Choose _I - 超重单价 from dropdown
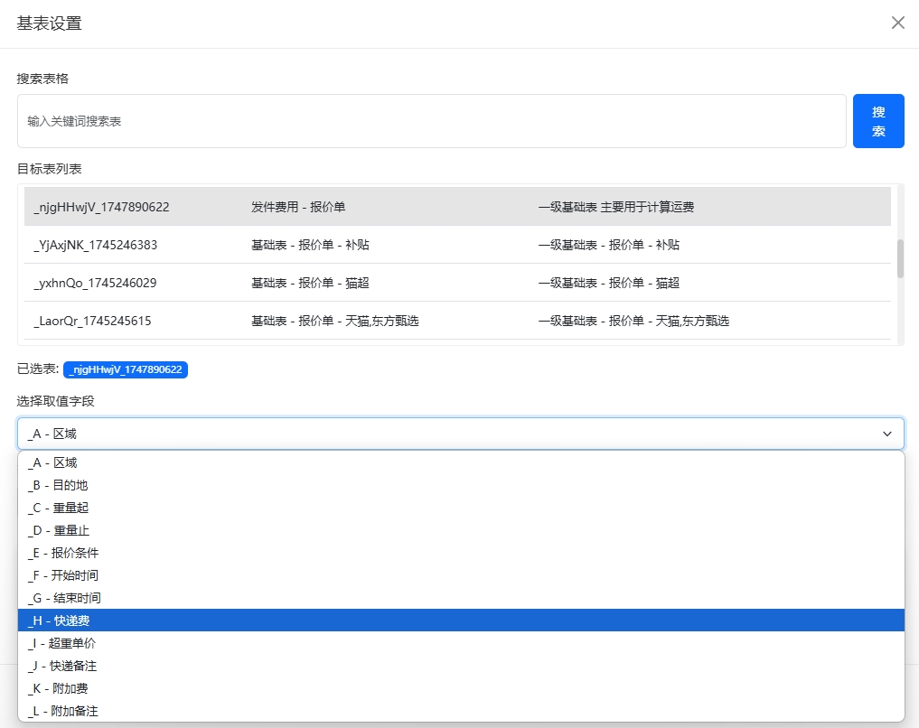This screenshot has height=728, width=919. point(61,643)
